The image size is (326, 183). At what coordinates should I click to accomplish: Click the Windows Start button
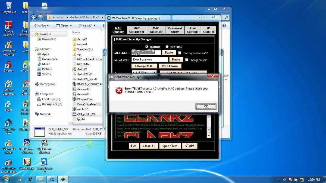[6, 179]
